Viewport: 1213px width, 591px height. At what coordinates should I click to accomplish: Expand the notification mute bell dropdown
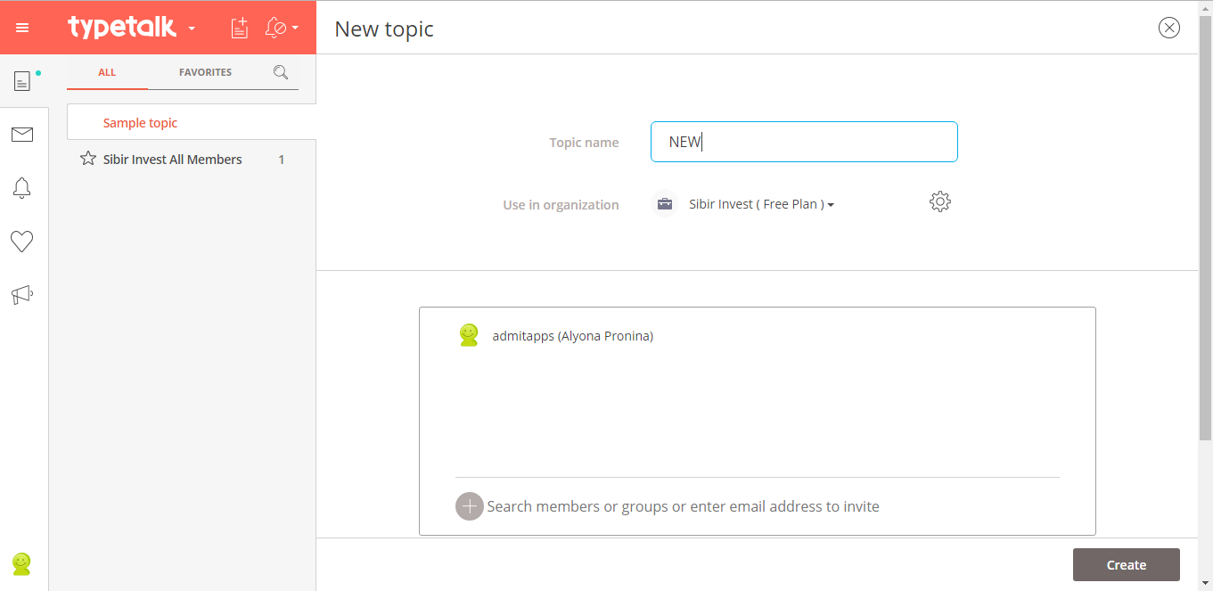click(x=282, y=28)
